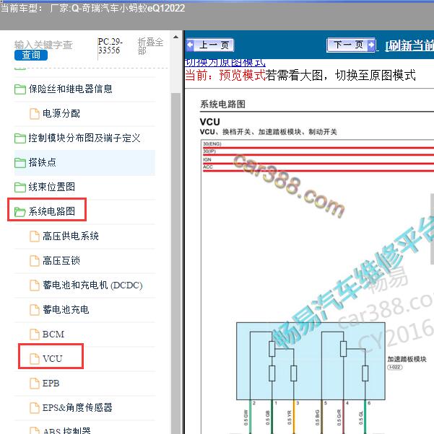Click document icon beside EPB

pos(35,384)
